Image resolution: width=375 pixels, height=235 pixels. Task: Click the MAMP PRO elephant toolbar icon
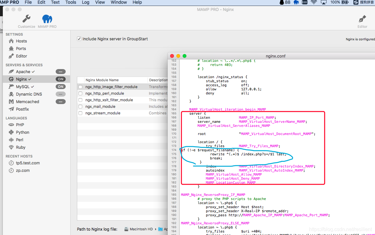(47, 19)
